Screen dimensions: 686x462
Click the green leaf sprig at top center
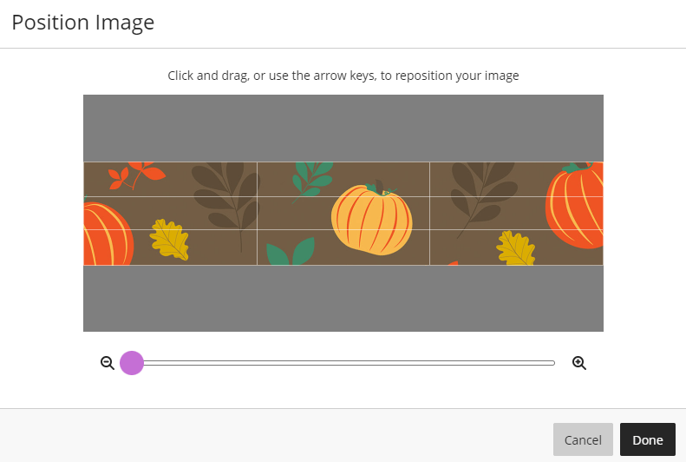[x=312, y=177]
